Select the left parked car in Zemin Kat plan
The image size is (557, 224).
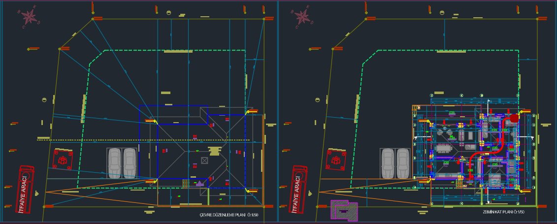pyautogui.click(x=388, y=163)
